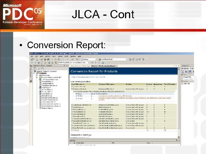Collapse the Misc properties category
The width and height of the screenshot is (206, 154).
[182, 75]
